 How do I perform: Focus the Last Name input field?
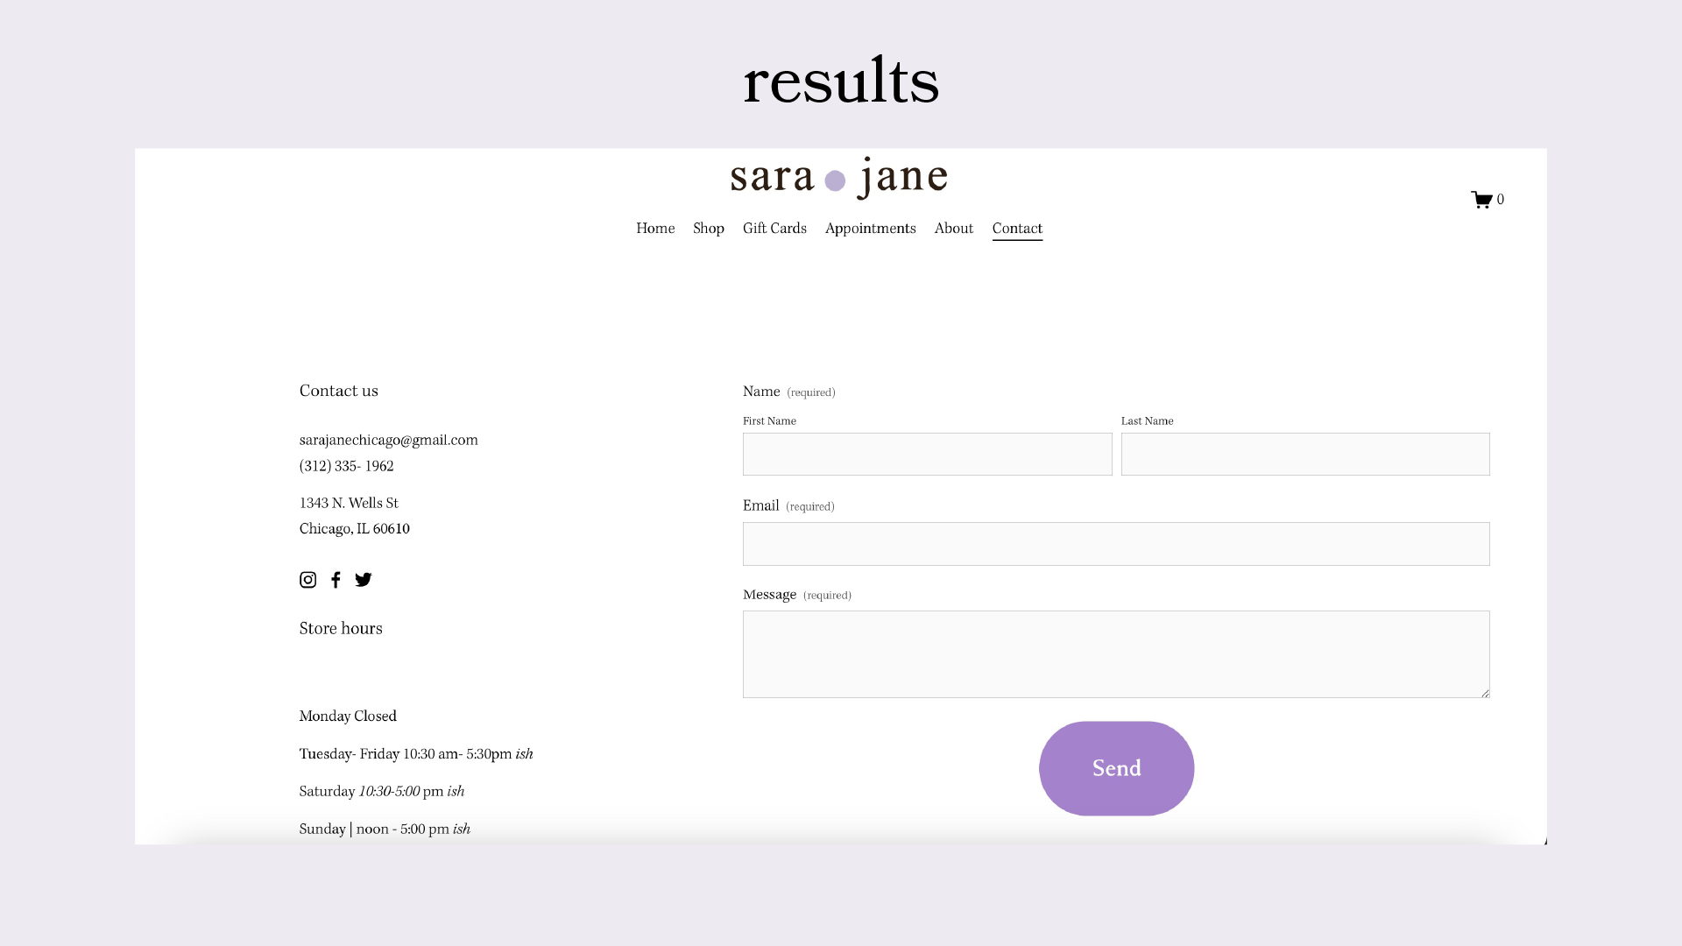point(1305,455)
